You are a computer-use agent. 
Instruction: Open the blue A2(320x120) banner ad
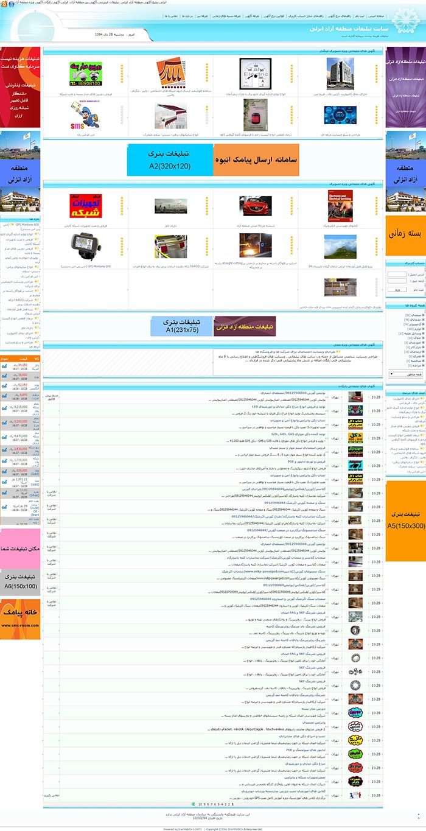[170, 159]
